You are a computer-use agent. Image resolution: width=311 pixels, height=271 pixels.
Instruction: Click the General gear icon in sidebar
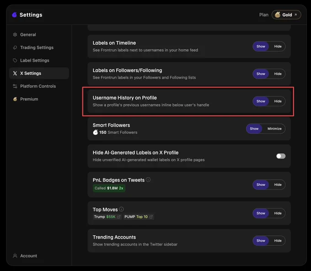(x=15, y=35)
